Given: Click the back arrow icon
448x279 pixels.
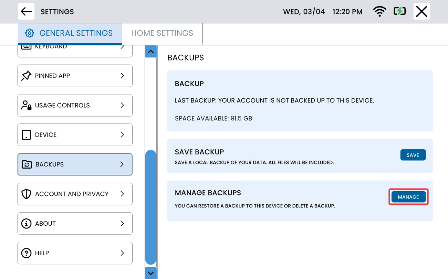Looking at the screenshot, I should pos(26,11).
